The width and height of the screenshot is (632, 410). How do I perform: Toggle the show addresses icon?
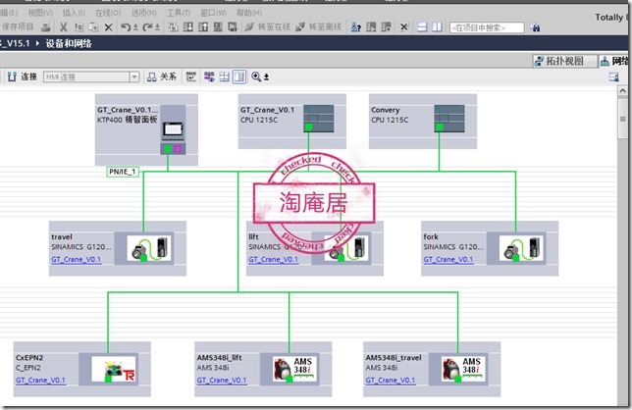(x=191, y=77)
